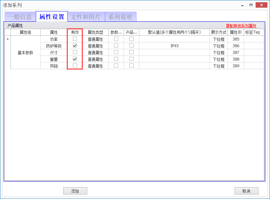Check the 产品 column box for 吊链
The width and height of the screenshot is (270, 199).
[132, 66]
